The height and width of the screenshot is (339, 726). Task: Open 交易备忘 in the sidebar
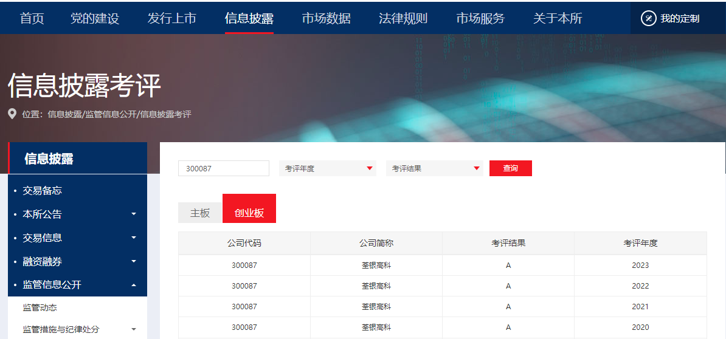pos(42,190)
